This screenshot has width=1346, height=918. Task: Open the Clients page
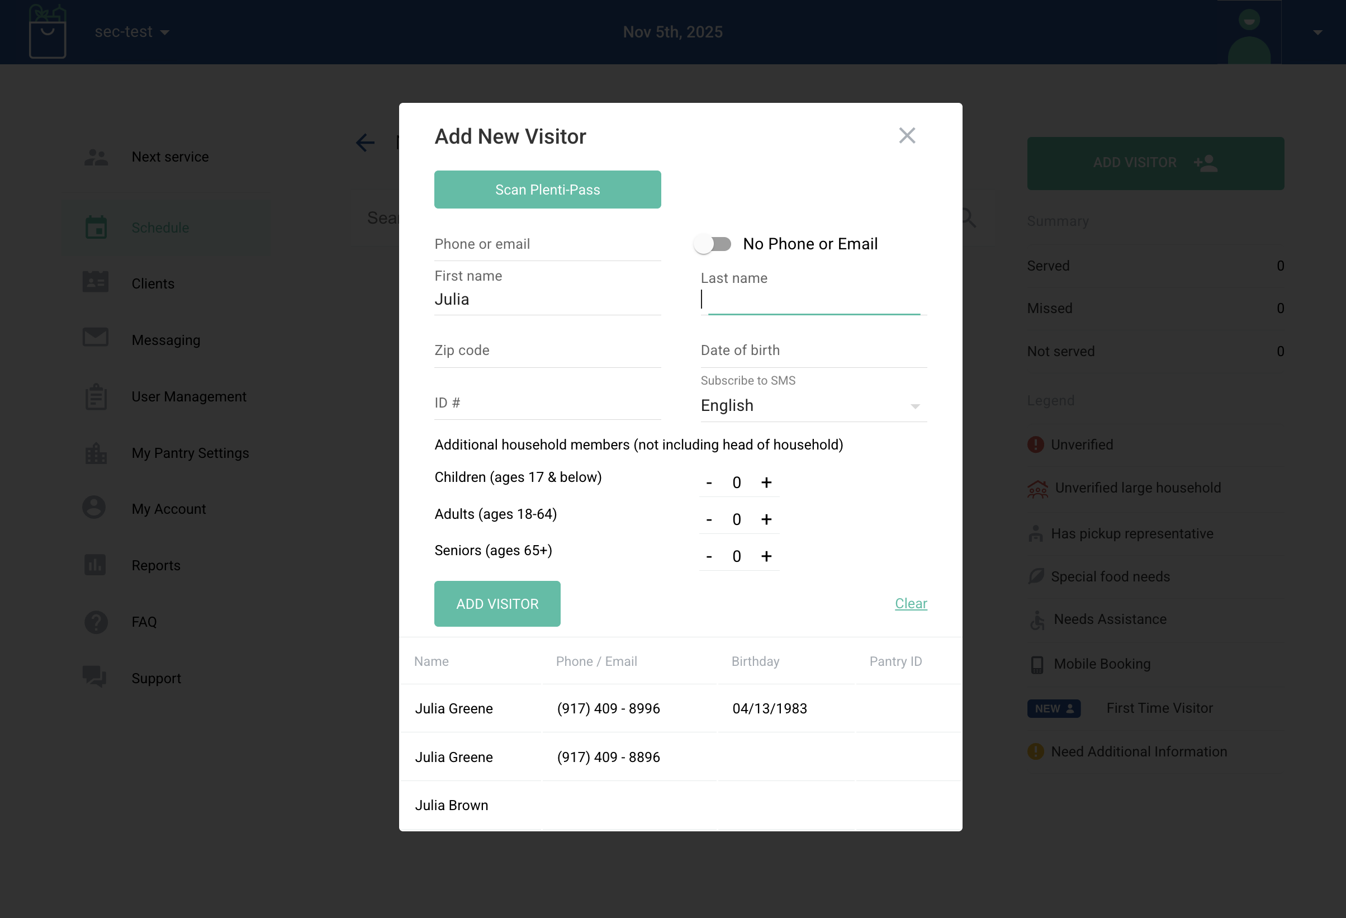[x=153, y=284]
